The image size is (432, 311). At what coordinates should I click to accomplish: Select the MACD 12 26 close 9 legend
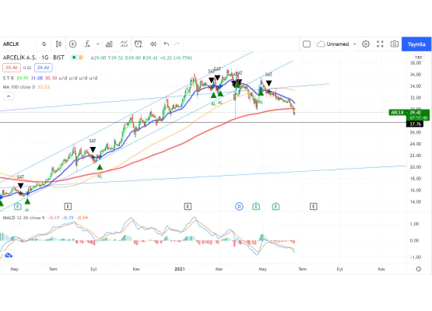23,218
